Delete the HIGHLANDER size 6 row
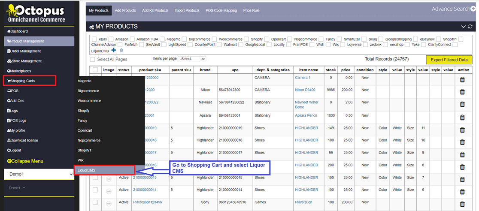The image size is (479, 211). pyautogui.click(x=462, y=192)
